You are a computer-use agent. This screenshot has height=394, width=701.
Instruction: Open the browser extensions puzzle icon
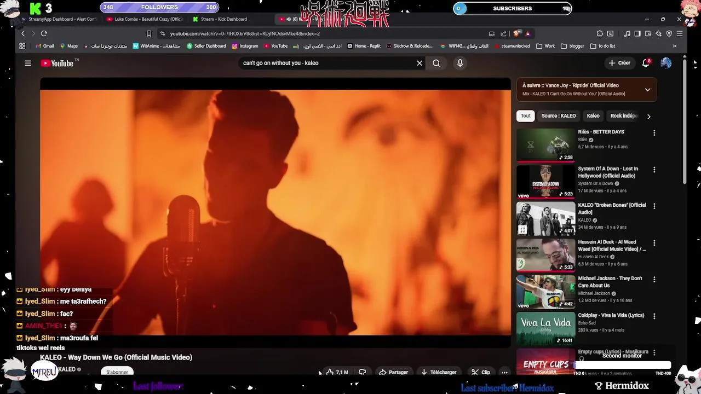click(x=600, y=33)
